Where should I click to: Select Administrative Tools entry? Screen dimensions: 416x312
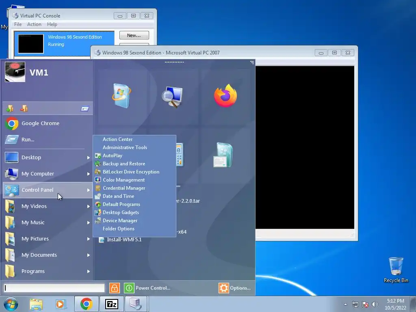tap(134, 147)
